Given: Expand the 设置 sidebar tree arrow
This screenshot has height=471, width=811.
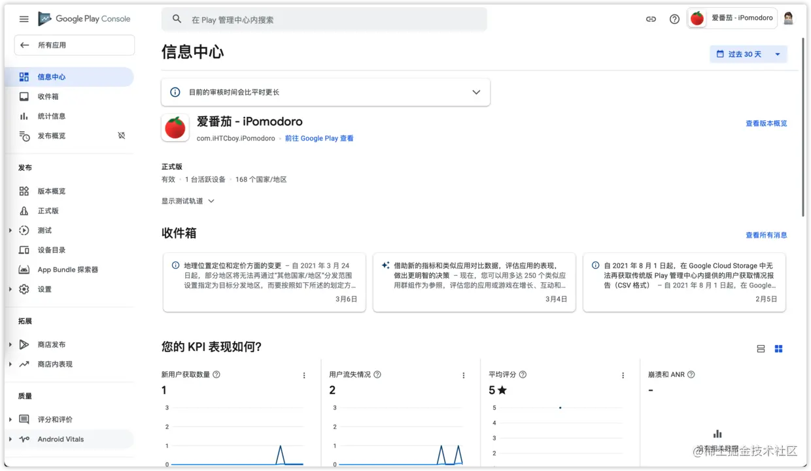Looking at the screenshot, I should click(10, 289).
